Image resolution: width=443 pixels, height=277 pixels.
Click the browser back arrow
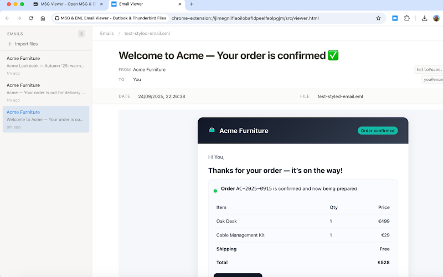tap(7, 18)
